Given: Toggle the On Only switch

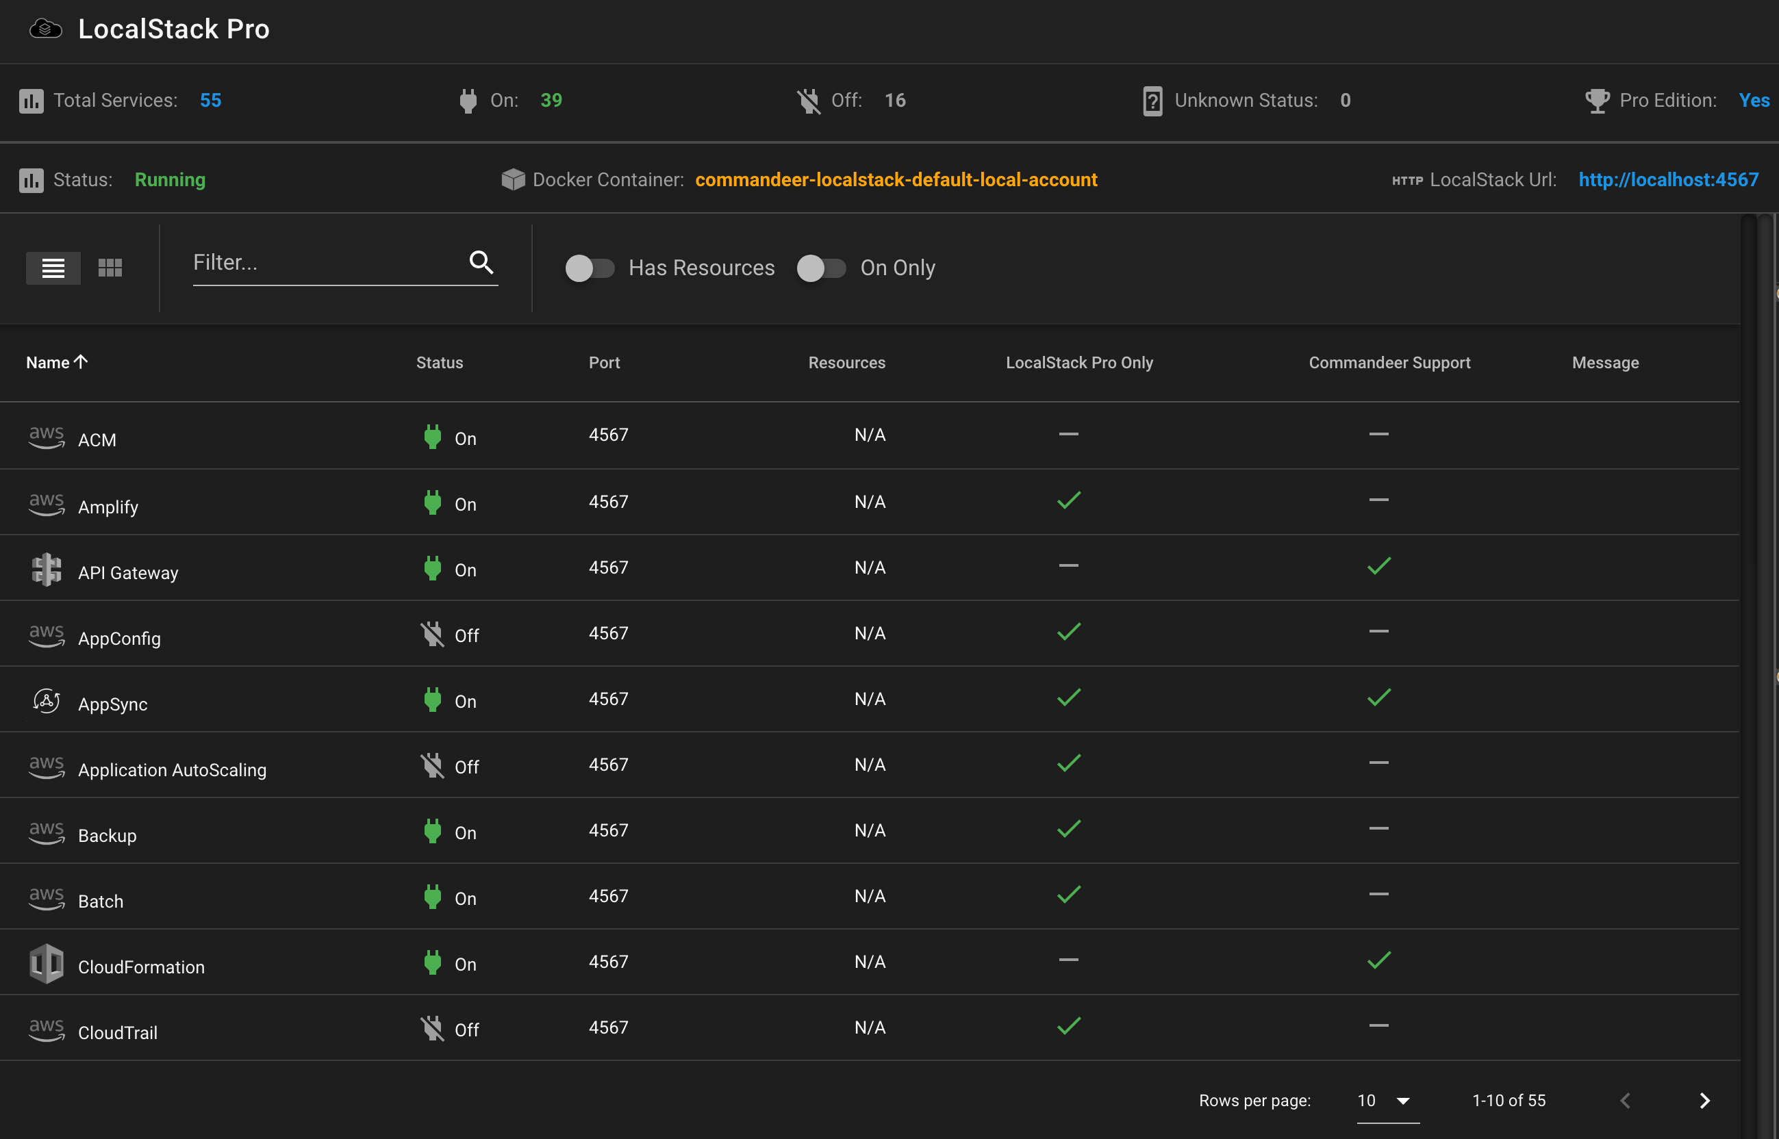Looking at the screenshot, I should click(821, 268).
